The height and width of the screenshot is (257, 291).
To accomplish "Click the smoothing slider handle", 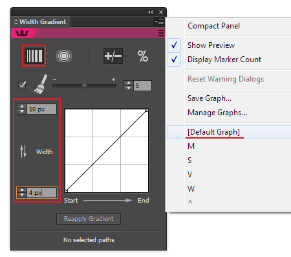I will coord(84,85).
